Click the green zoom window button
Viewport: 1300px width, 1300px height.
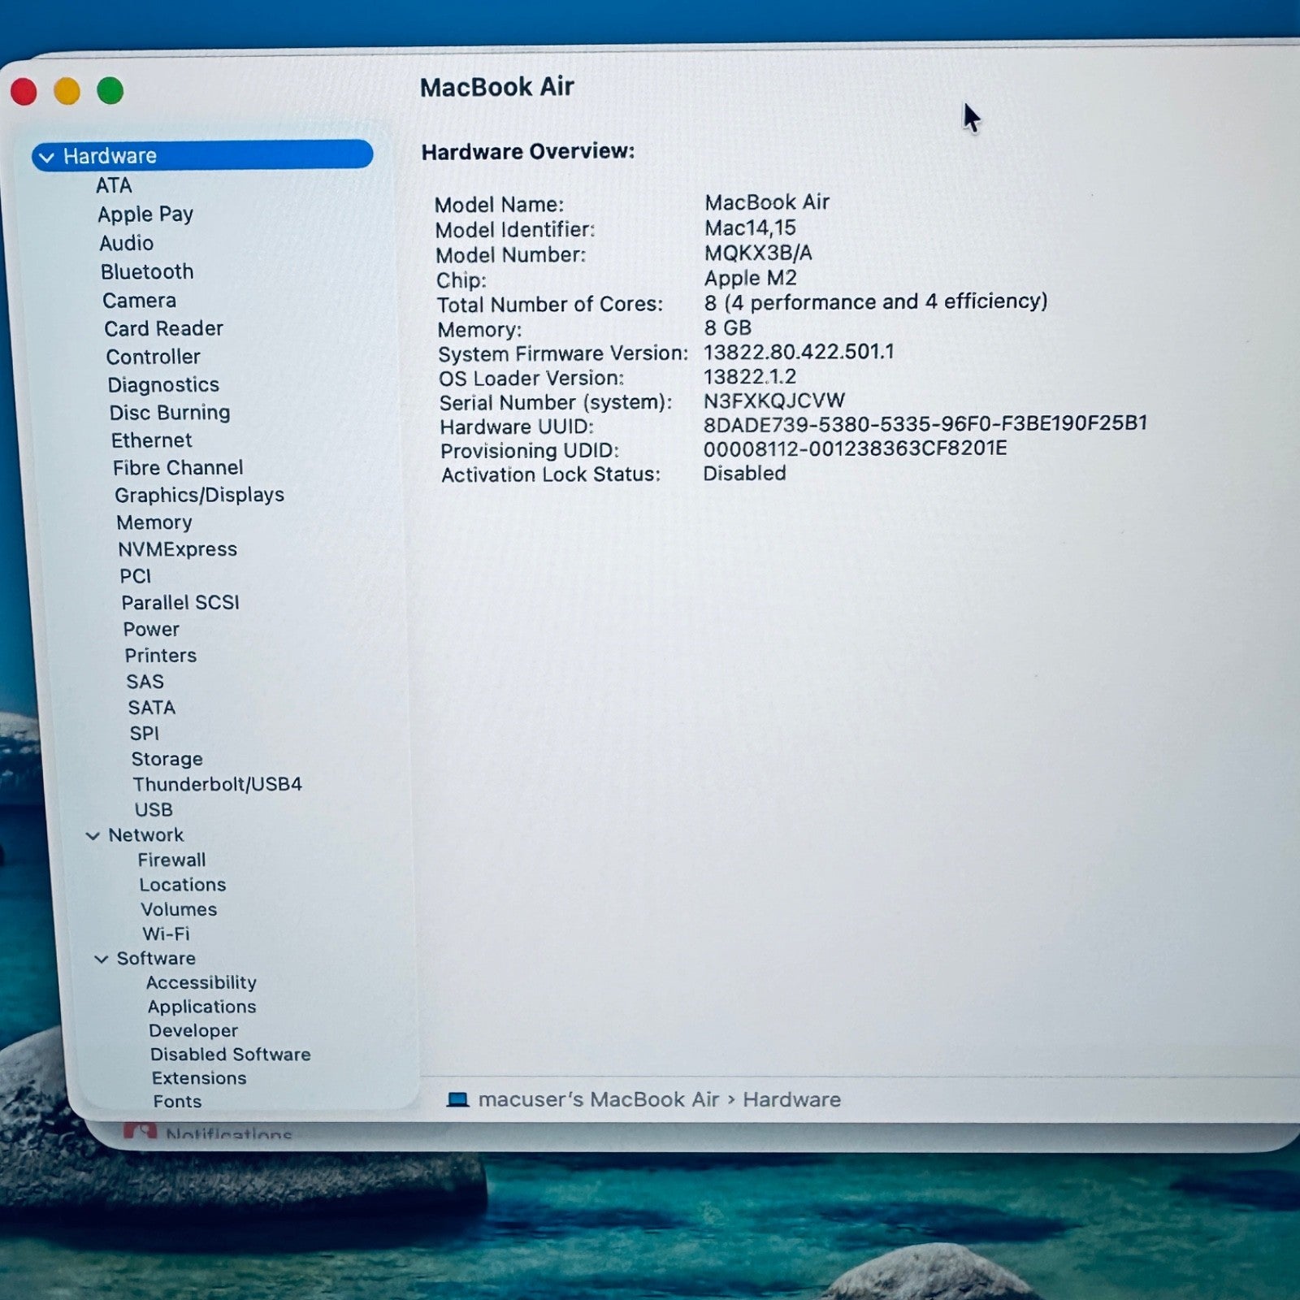click(110, 90)
